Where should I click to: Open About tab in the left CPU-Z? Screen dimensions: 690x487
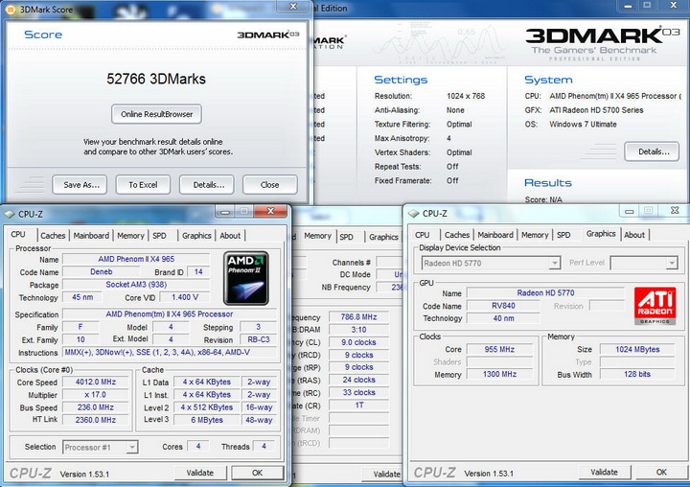click(230, 236)
